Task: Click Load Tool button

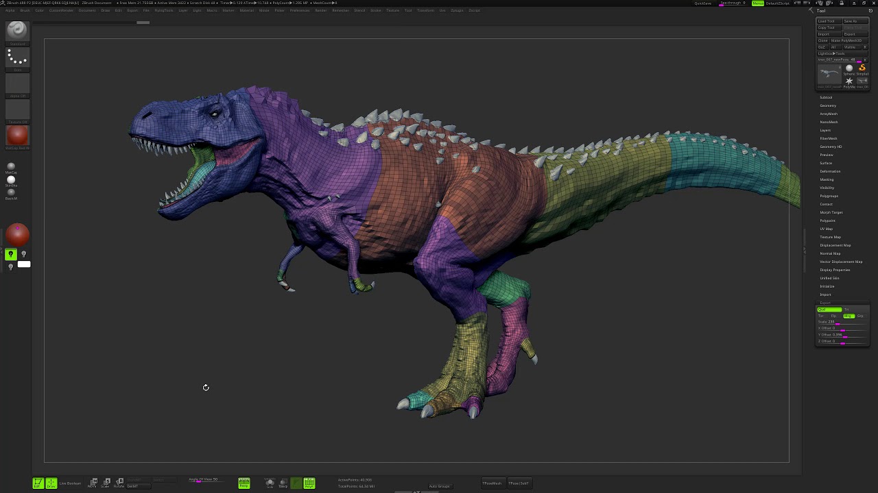Action: click(x=829, y=21)
